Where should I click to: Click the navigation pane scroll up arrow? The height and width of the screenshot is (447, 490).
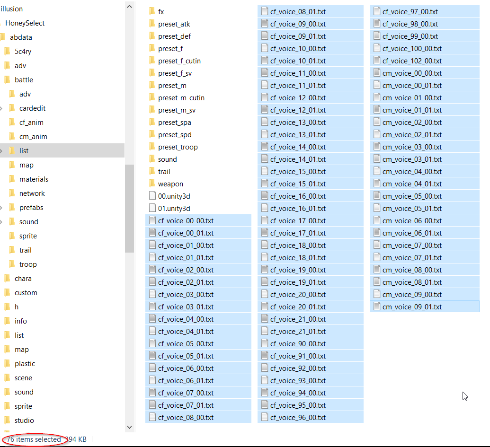click(130, 7)
